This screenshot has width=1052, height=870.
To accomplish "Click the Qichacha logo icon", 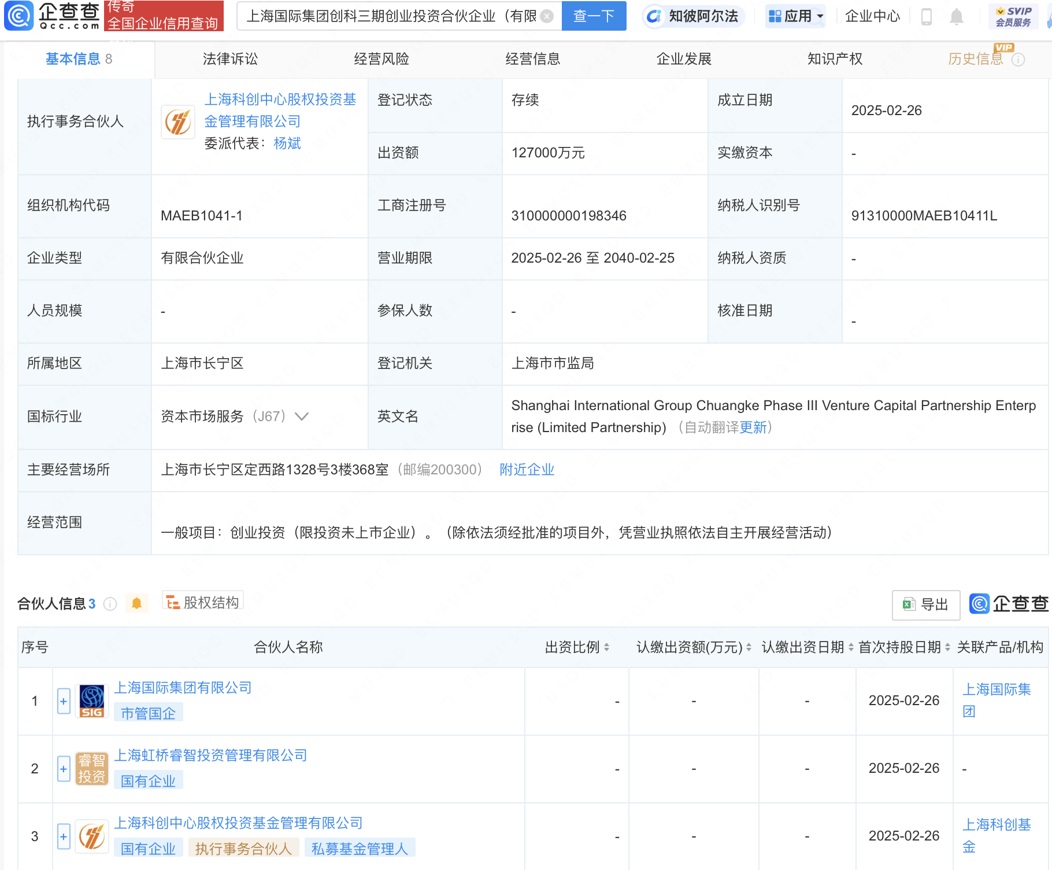I will pos(19,16).
